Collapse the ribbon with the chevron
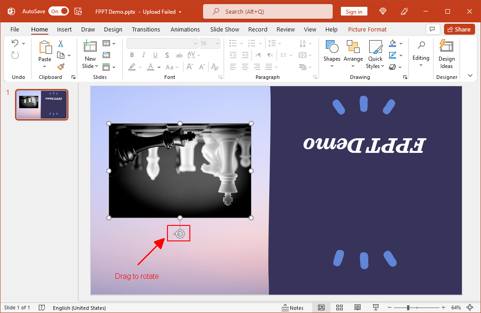 point(470,75)
